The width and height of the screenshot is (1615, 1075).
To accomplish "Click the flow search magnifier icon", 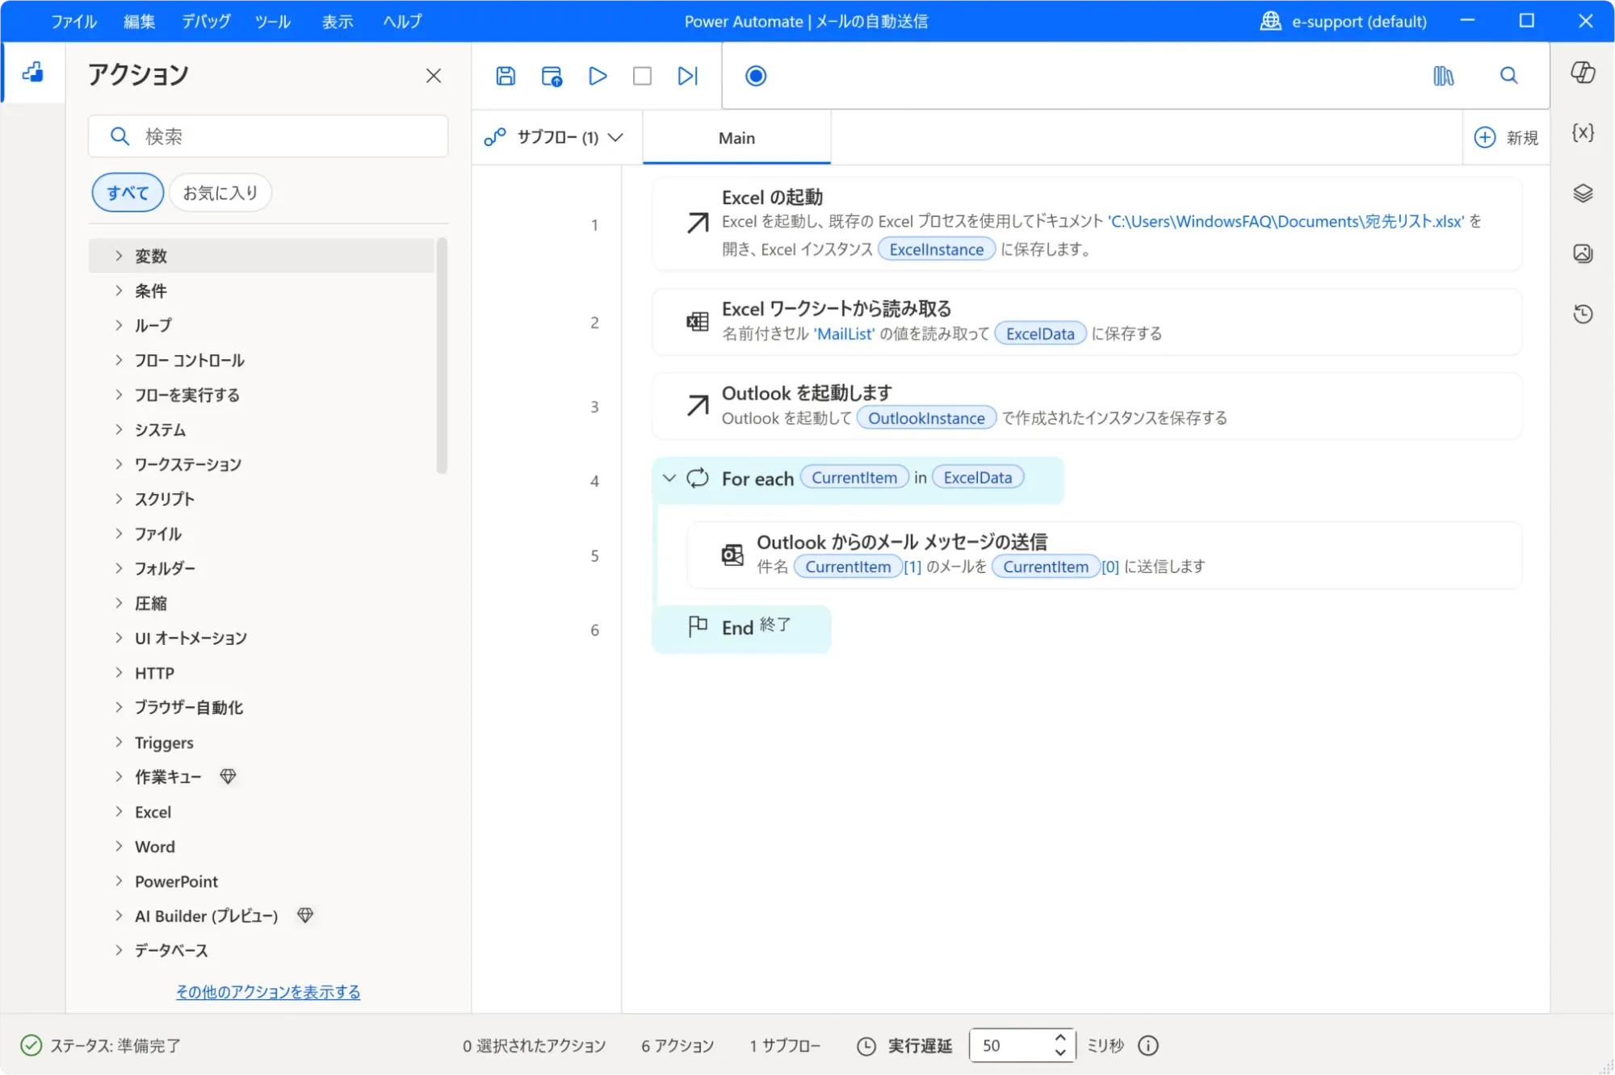I will (x=1508, y=76).
